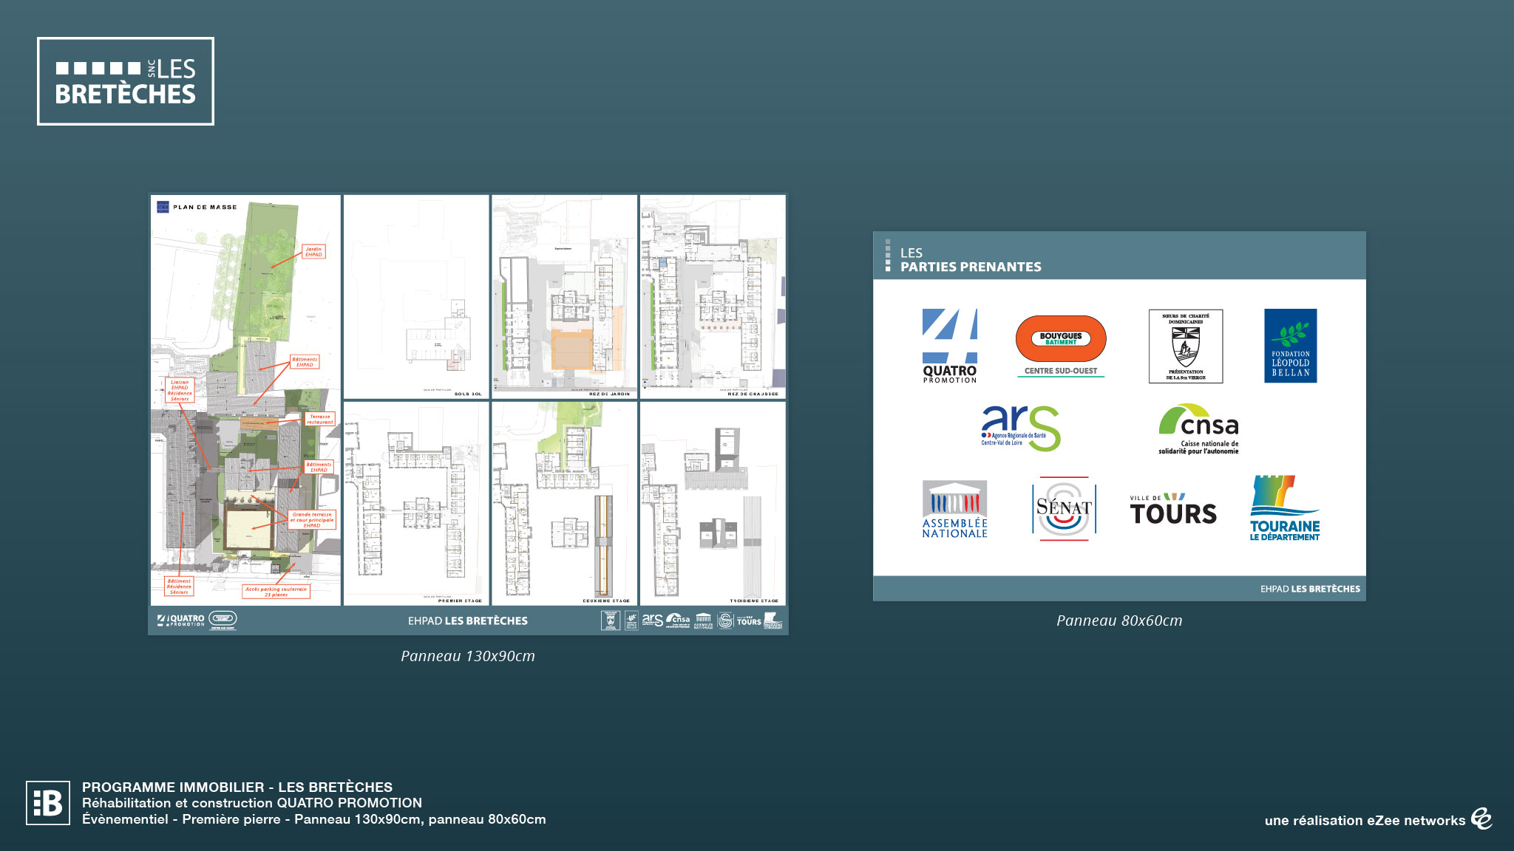Click the Sœurs de Charité Dominicaines emblem

pos(1186,346)
